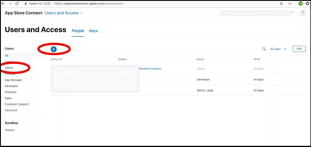Click the Developer role cell

point(203,79)
